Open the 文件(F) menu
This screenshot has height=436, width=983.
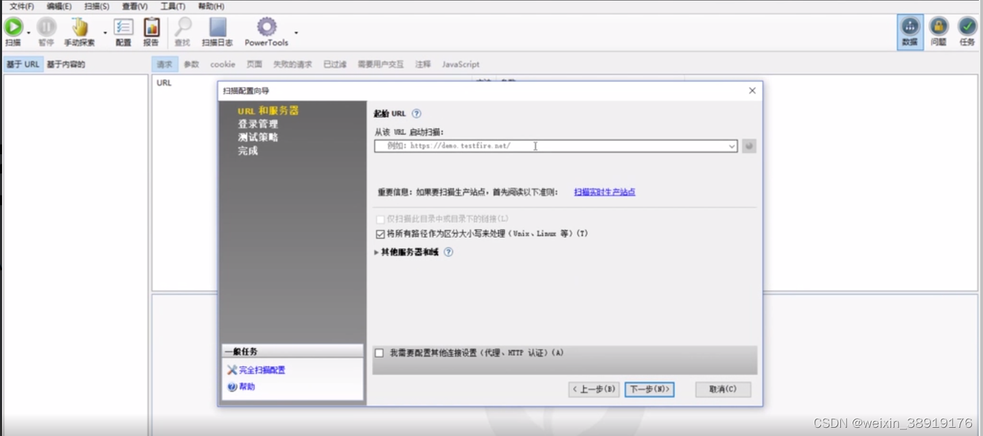pyautogui.click(x=21, y=6)
